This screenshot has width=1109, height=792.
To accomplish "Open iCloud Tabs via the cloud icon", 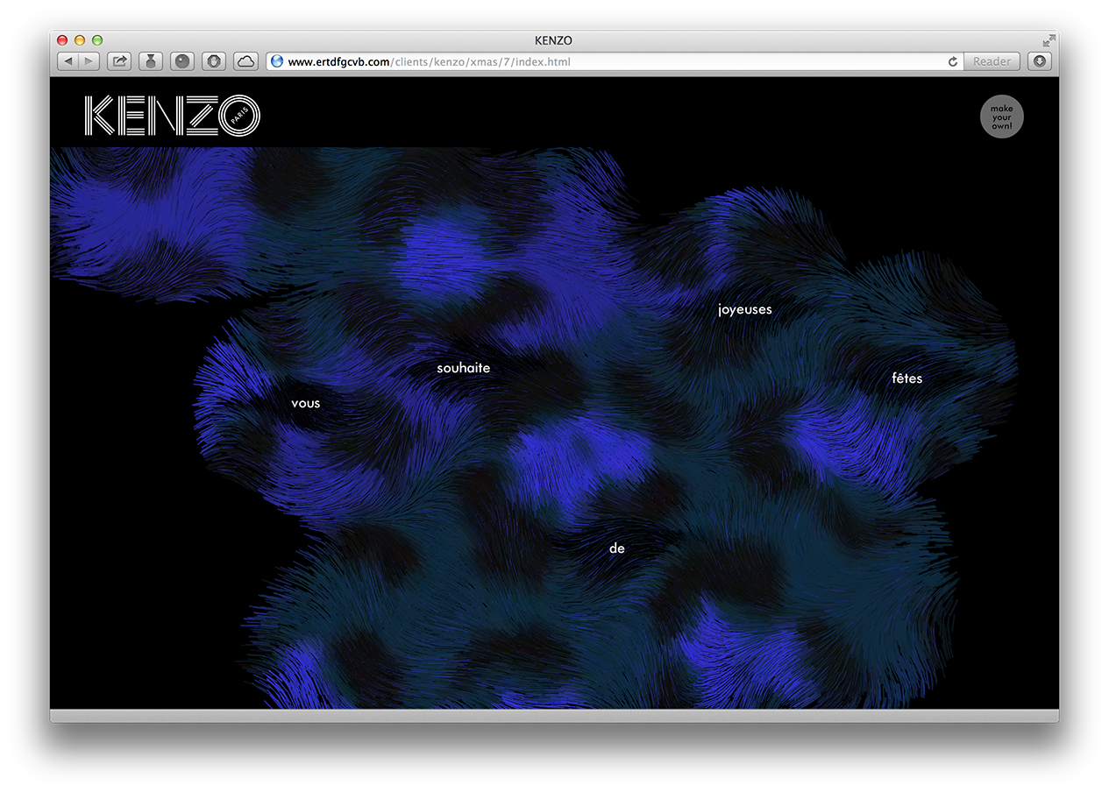I will [245, 61].
